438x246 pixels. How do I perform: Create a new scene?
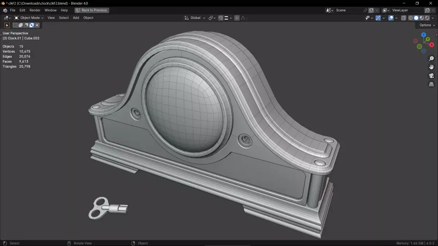click(x=371, y=10)
